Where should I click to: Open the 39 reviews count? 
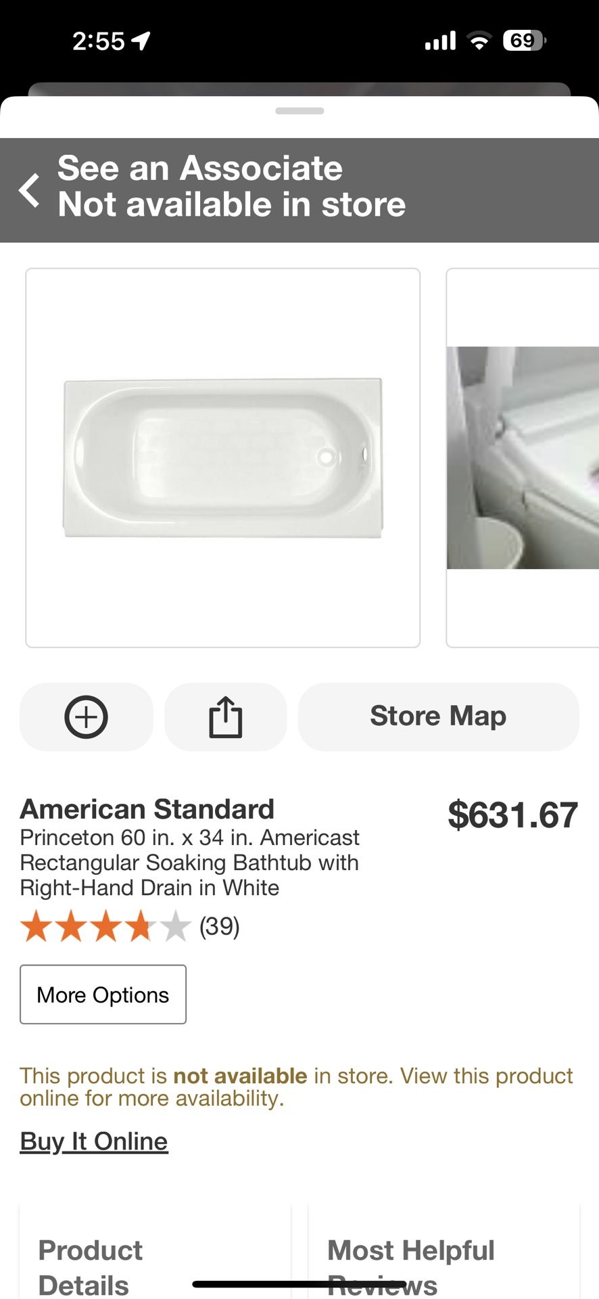coord(220,926)
